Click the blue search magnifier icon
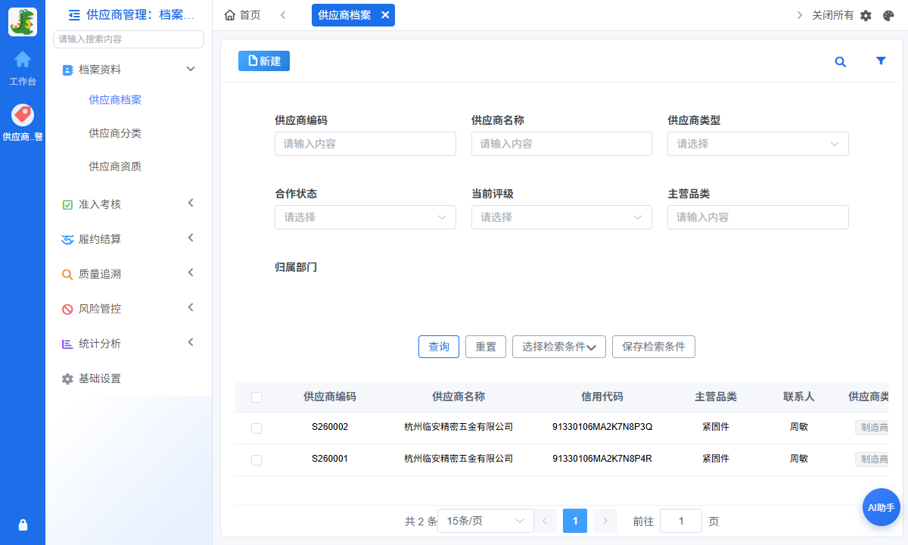 click(x=840, y=62)
